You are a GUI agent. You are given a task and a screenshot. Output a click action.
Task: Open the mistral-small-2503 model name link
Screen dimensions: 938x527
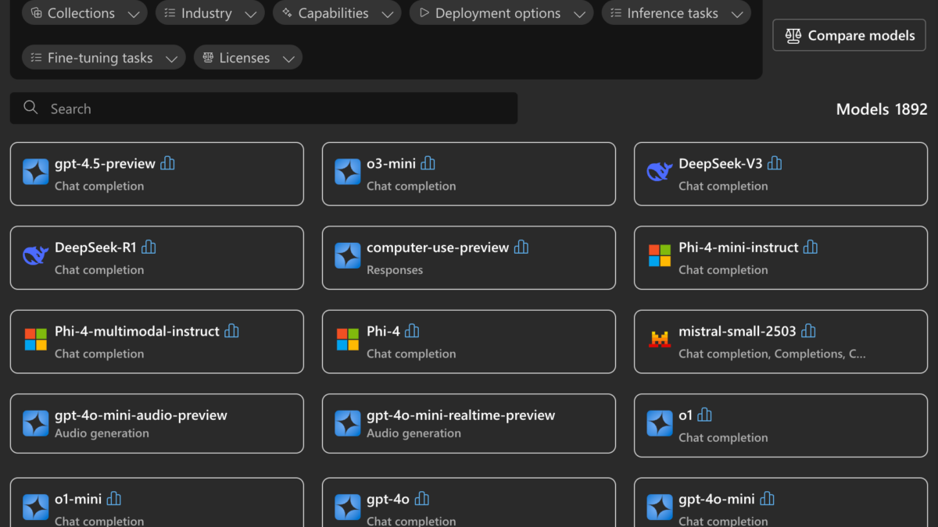pyautogui.click(x=737, y=331)
